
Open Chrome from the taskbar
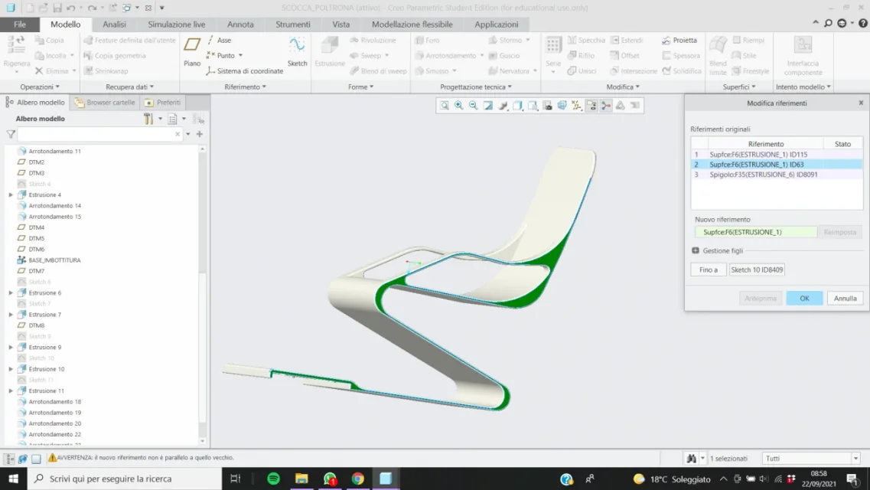click(358, 479)
